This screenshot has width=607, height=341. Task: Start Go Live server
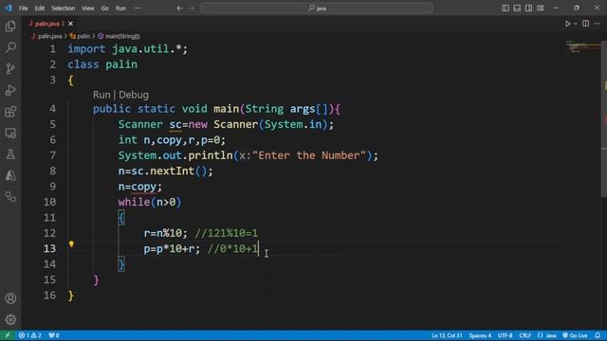coord(576,335)
